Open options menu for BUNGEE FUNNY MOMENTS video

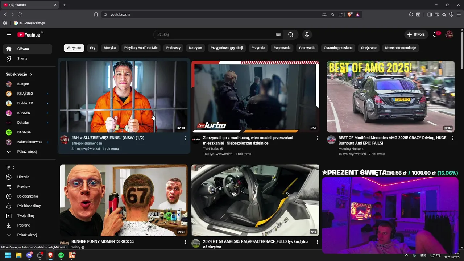coord(186,242)
